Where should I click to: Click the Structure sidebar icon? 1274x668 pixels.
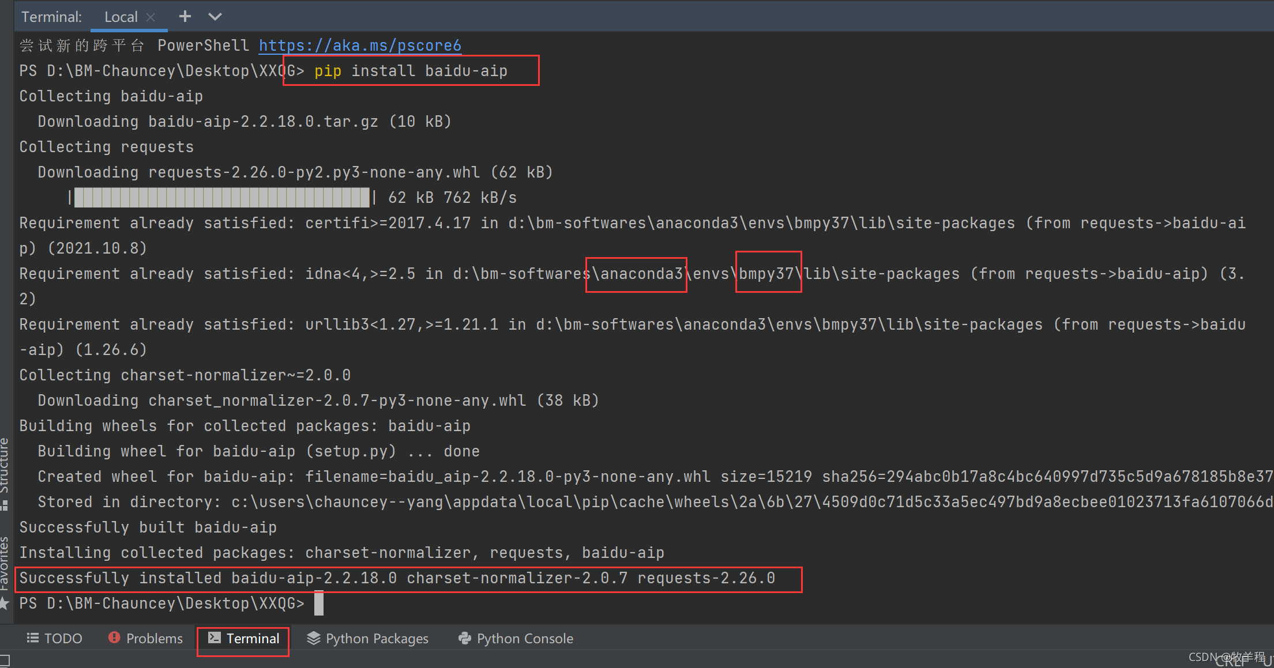[7, 484]
